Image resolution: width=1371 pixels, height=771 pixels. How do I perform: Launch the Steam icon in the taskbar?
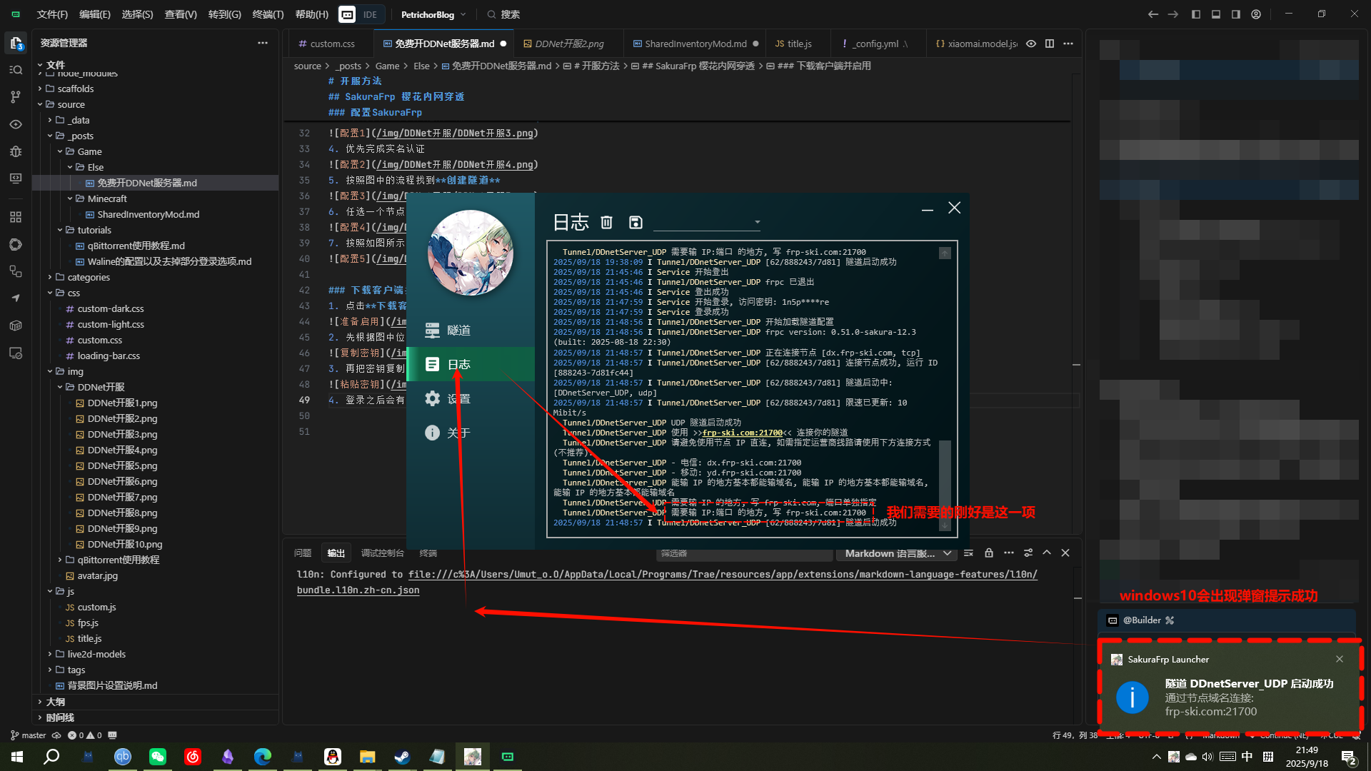pyautogui.click(x=403, y=757)
